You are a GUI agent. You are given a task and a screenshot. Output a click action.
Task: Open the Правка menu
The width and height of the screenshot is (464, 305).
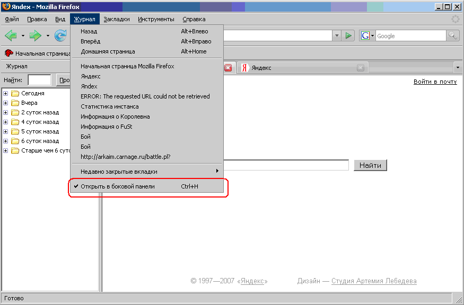[x=37, y=19]
